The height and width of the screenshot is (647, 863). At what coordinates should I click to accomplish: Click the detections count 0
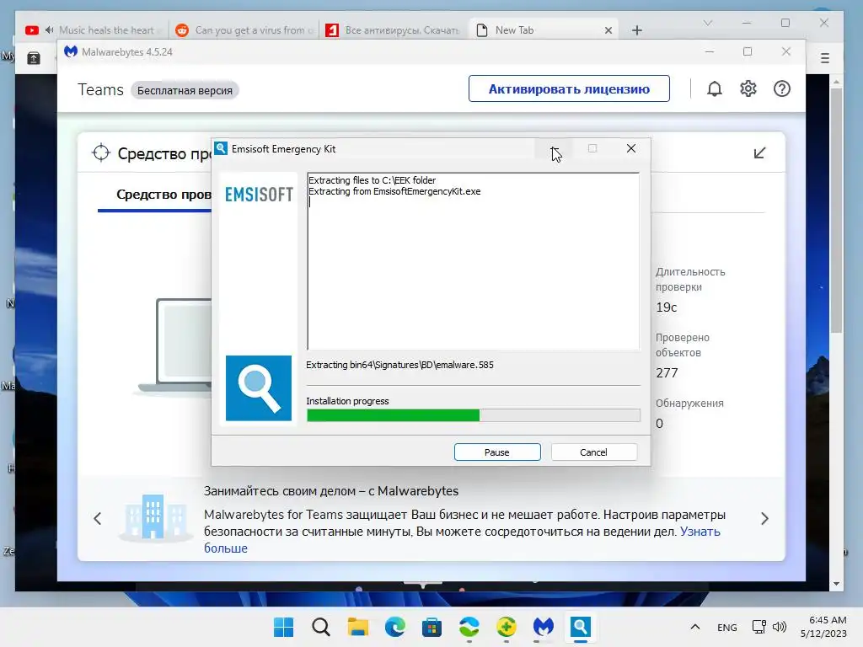click(x=659, y=424)
